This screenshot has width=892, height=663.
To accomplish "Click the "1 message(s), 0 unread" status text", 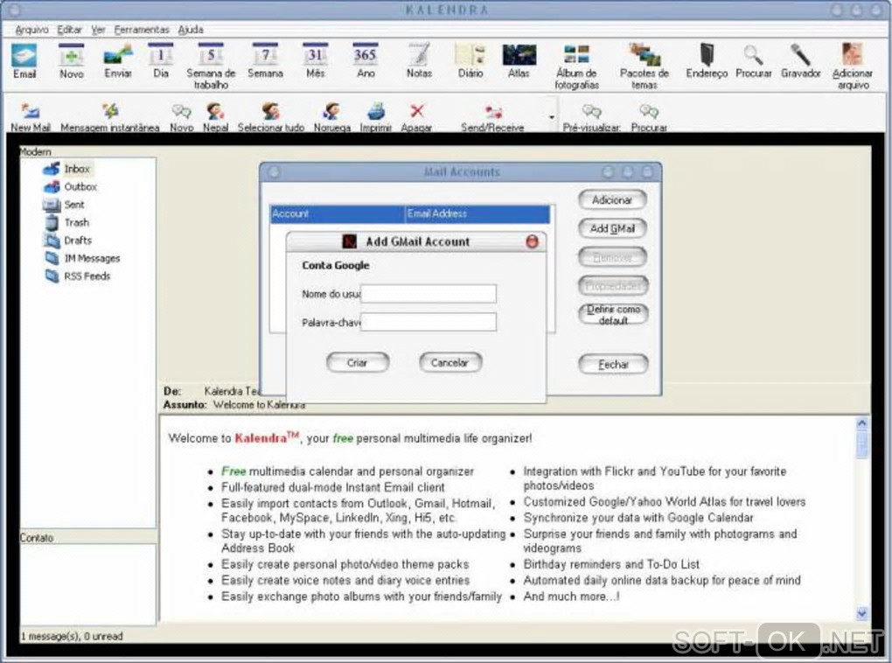I will 72,636.
